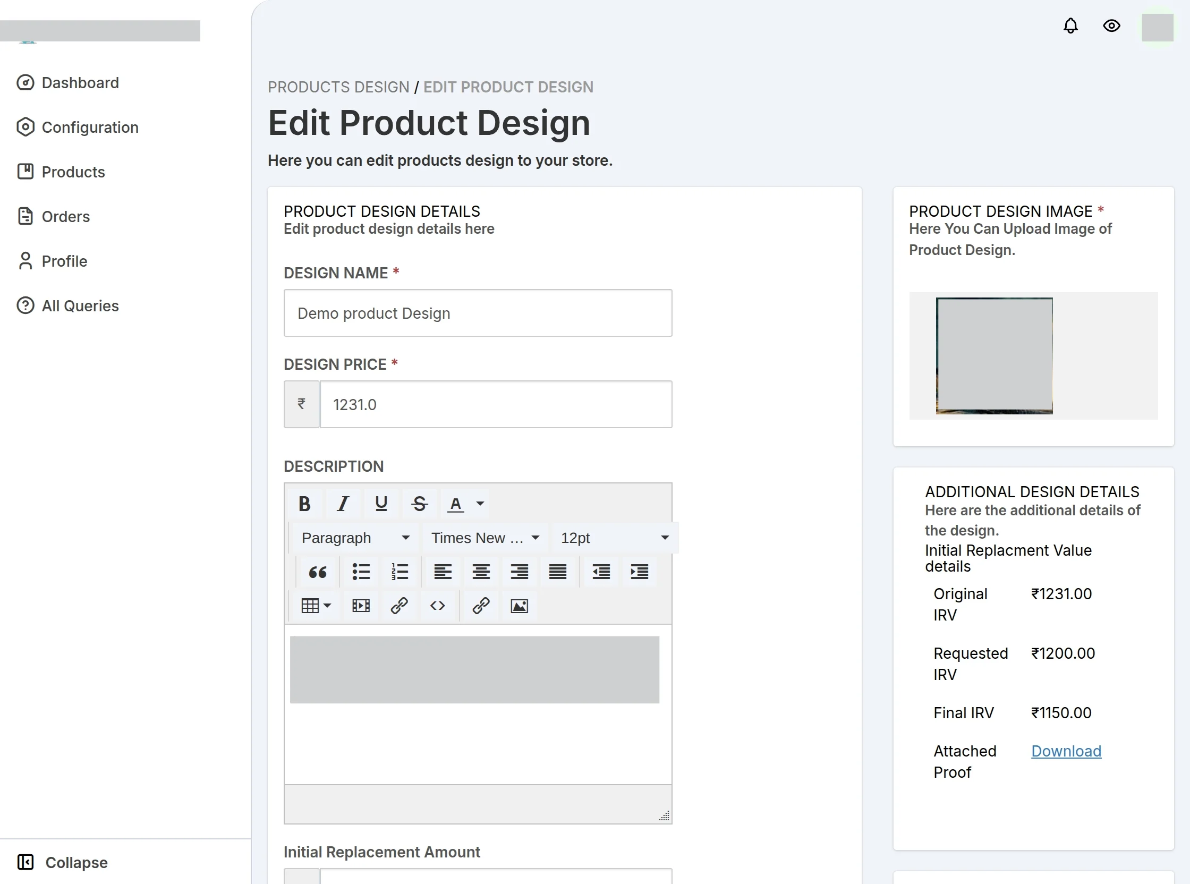Toggle strikethrough text formatting
This screenshot has height=884, width=1190.
420,504
